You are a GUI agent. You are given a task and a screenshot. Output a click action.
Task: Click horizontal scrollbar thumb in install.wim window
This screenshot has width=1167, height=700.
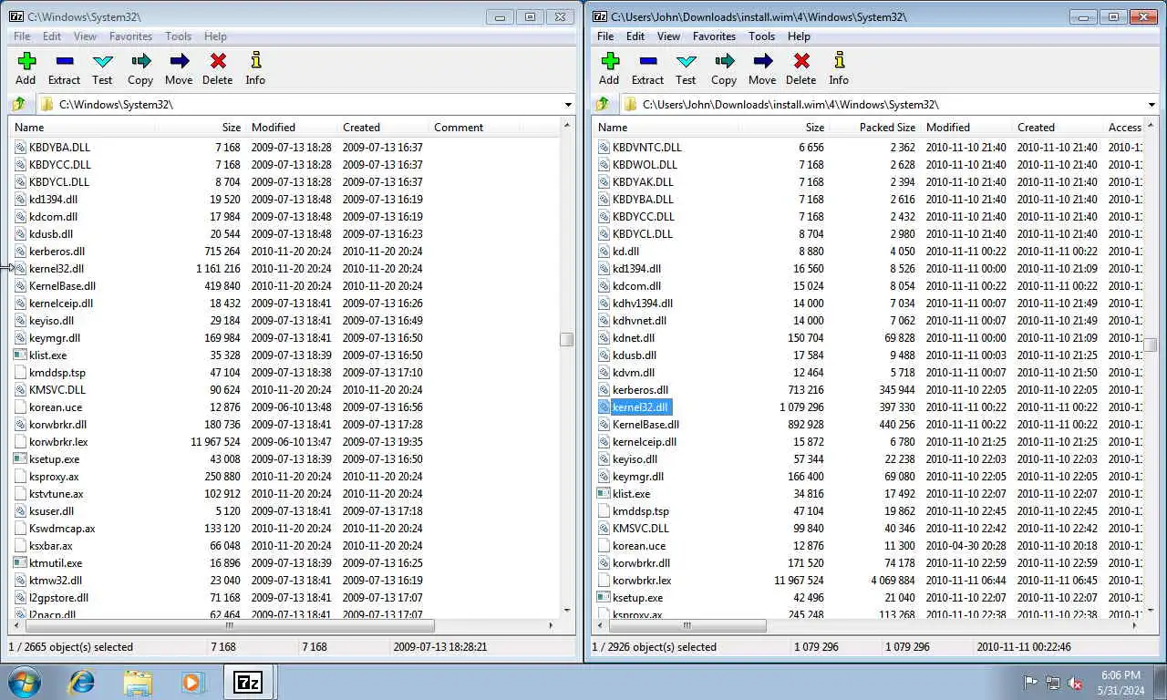coord(687,625)
